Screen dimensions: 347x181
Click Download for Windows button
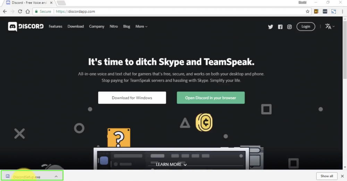[132, 98]
